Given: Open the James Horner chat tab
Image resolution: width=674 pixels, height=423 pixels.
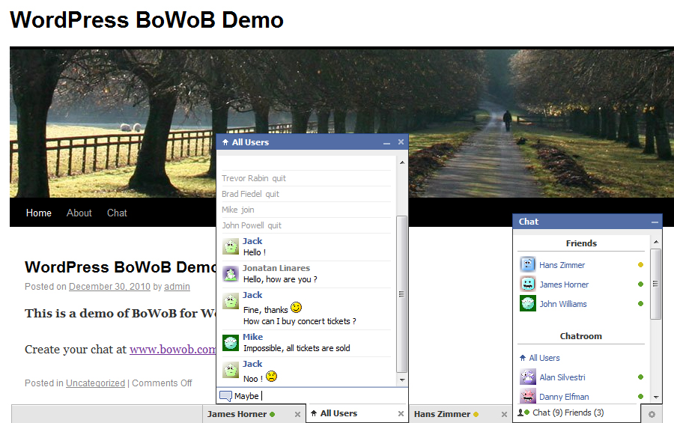Looking at the screenshot, I should pyautogui.click(x=254, y=414).
